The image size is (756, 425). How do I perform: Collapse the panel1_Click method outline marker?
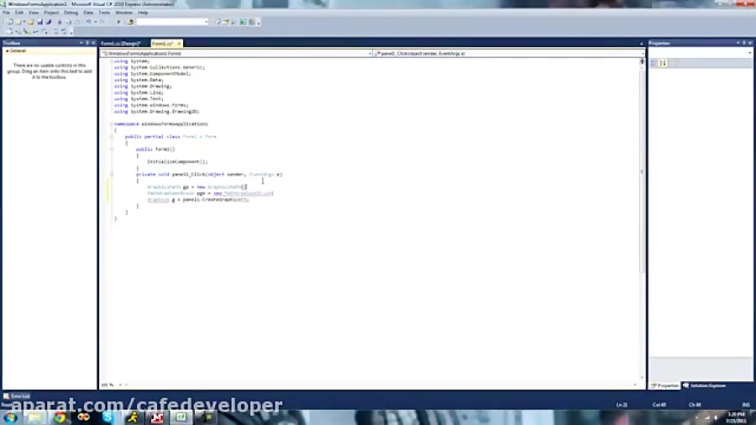coord(112,174)
